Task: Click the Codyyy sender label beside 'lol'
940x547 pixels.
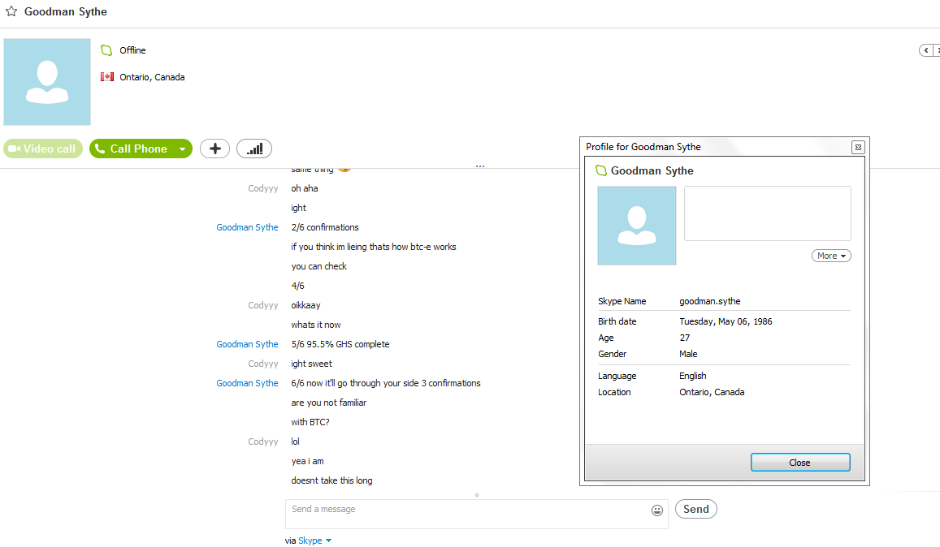Action: coord(263,442)
